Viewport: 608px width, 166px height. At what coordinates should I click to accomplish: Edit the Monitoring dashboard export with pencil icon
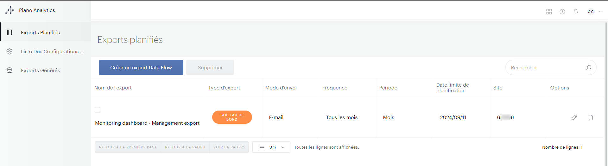point(574,117)
